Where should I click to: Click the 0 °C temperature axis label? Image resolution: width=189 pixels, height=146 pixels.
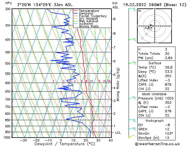pyautogui.click(x=61, y=140)
